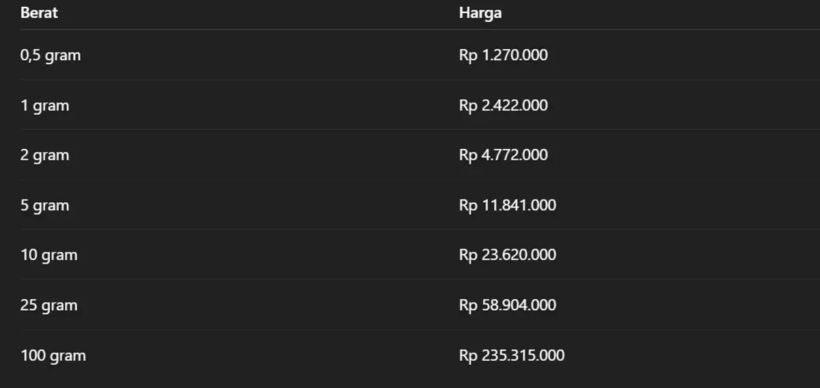Click the price Rp 4.772.000
This screenshot has height=388, width=820.
pyautogui.click(x=503, y=155)
